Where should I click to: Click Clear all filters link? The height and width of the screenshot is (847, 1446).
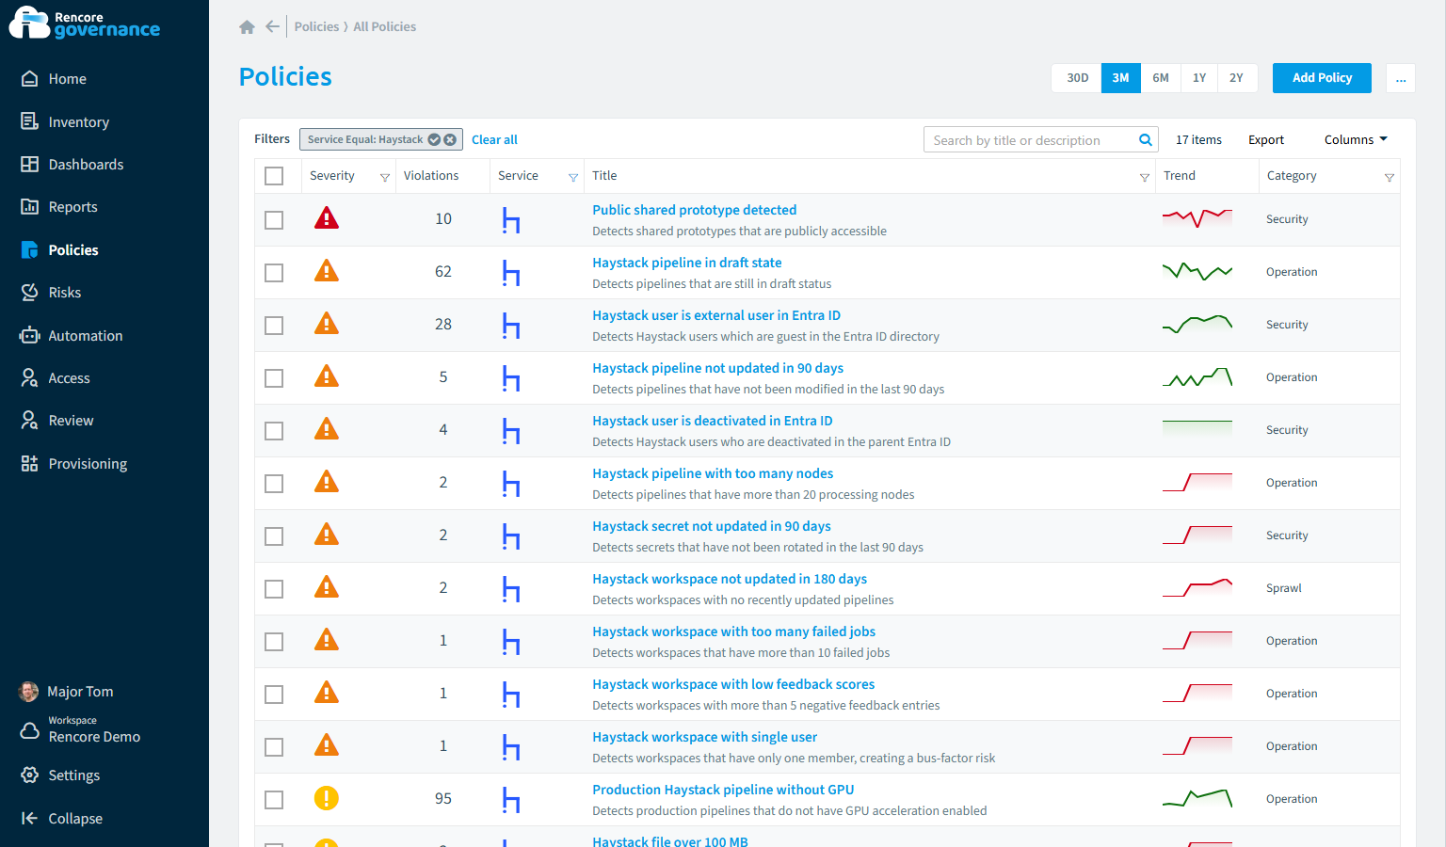(x=494, y=139)
